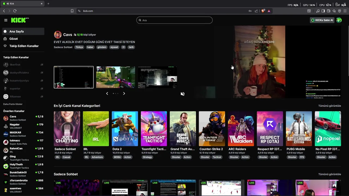Image resolution: width=349 pixels, height=196 pixels.
Task: Expand Daha Fazla Göster followed channels
Action: click(13, 104)
